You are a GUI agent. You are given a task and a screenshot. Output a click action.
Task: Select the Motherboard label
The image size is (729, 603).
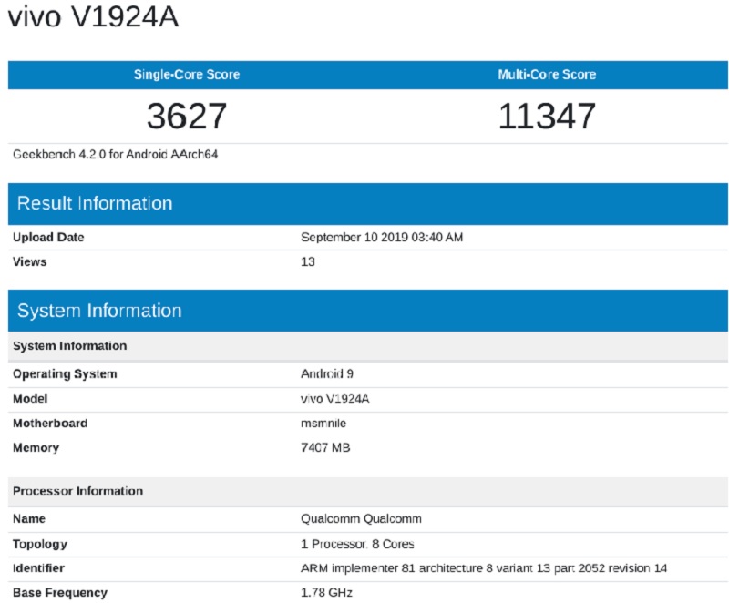coord(50,424)
